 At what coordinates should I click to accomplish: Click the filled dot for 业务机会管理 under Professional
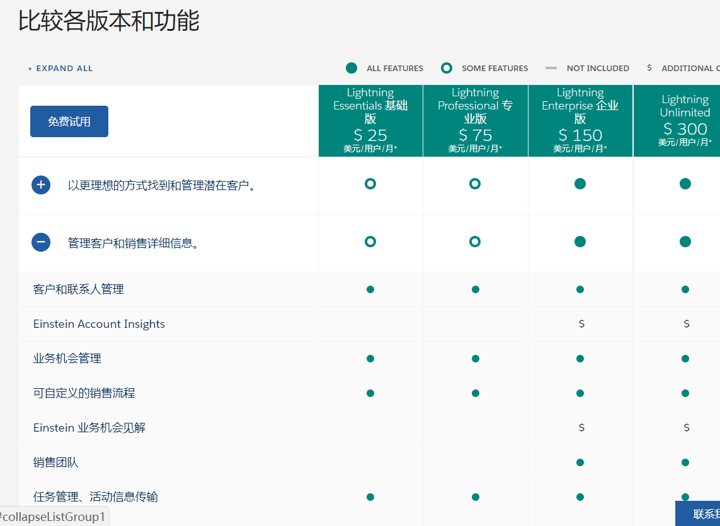click(x=476, y=358)
